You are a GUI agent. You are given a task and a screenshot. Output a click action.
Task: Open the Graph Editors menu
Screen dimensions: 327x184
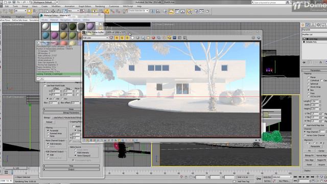85,6
